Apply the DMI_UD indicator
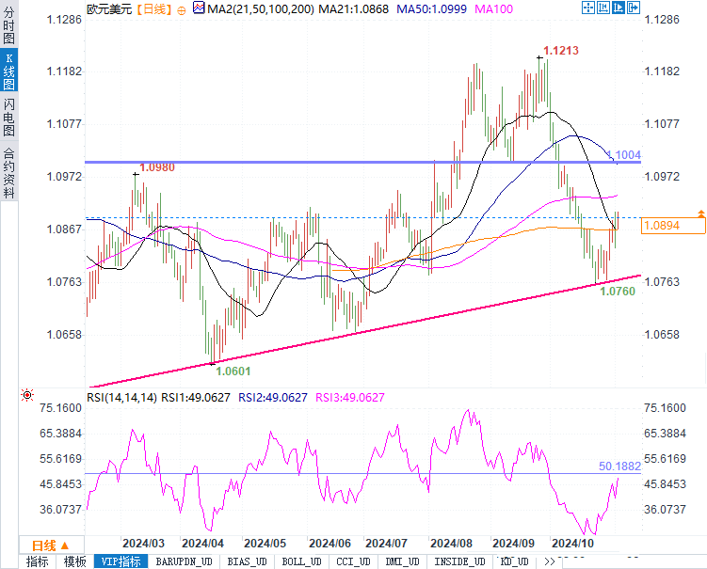The width and height of the screenshot is (707, 569). pyautogui.click(x=403, y=561)
